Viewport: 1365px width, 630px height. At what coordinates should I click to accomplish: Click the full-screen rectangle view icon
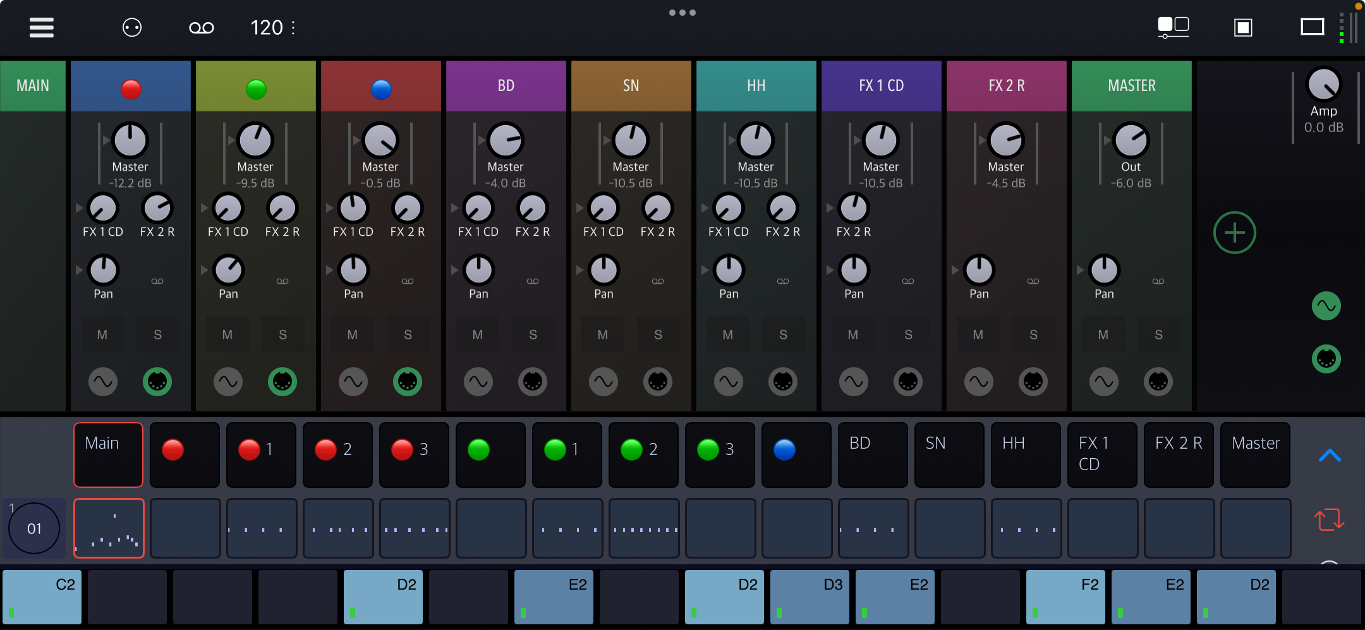(x=1312, y=27)
